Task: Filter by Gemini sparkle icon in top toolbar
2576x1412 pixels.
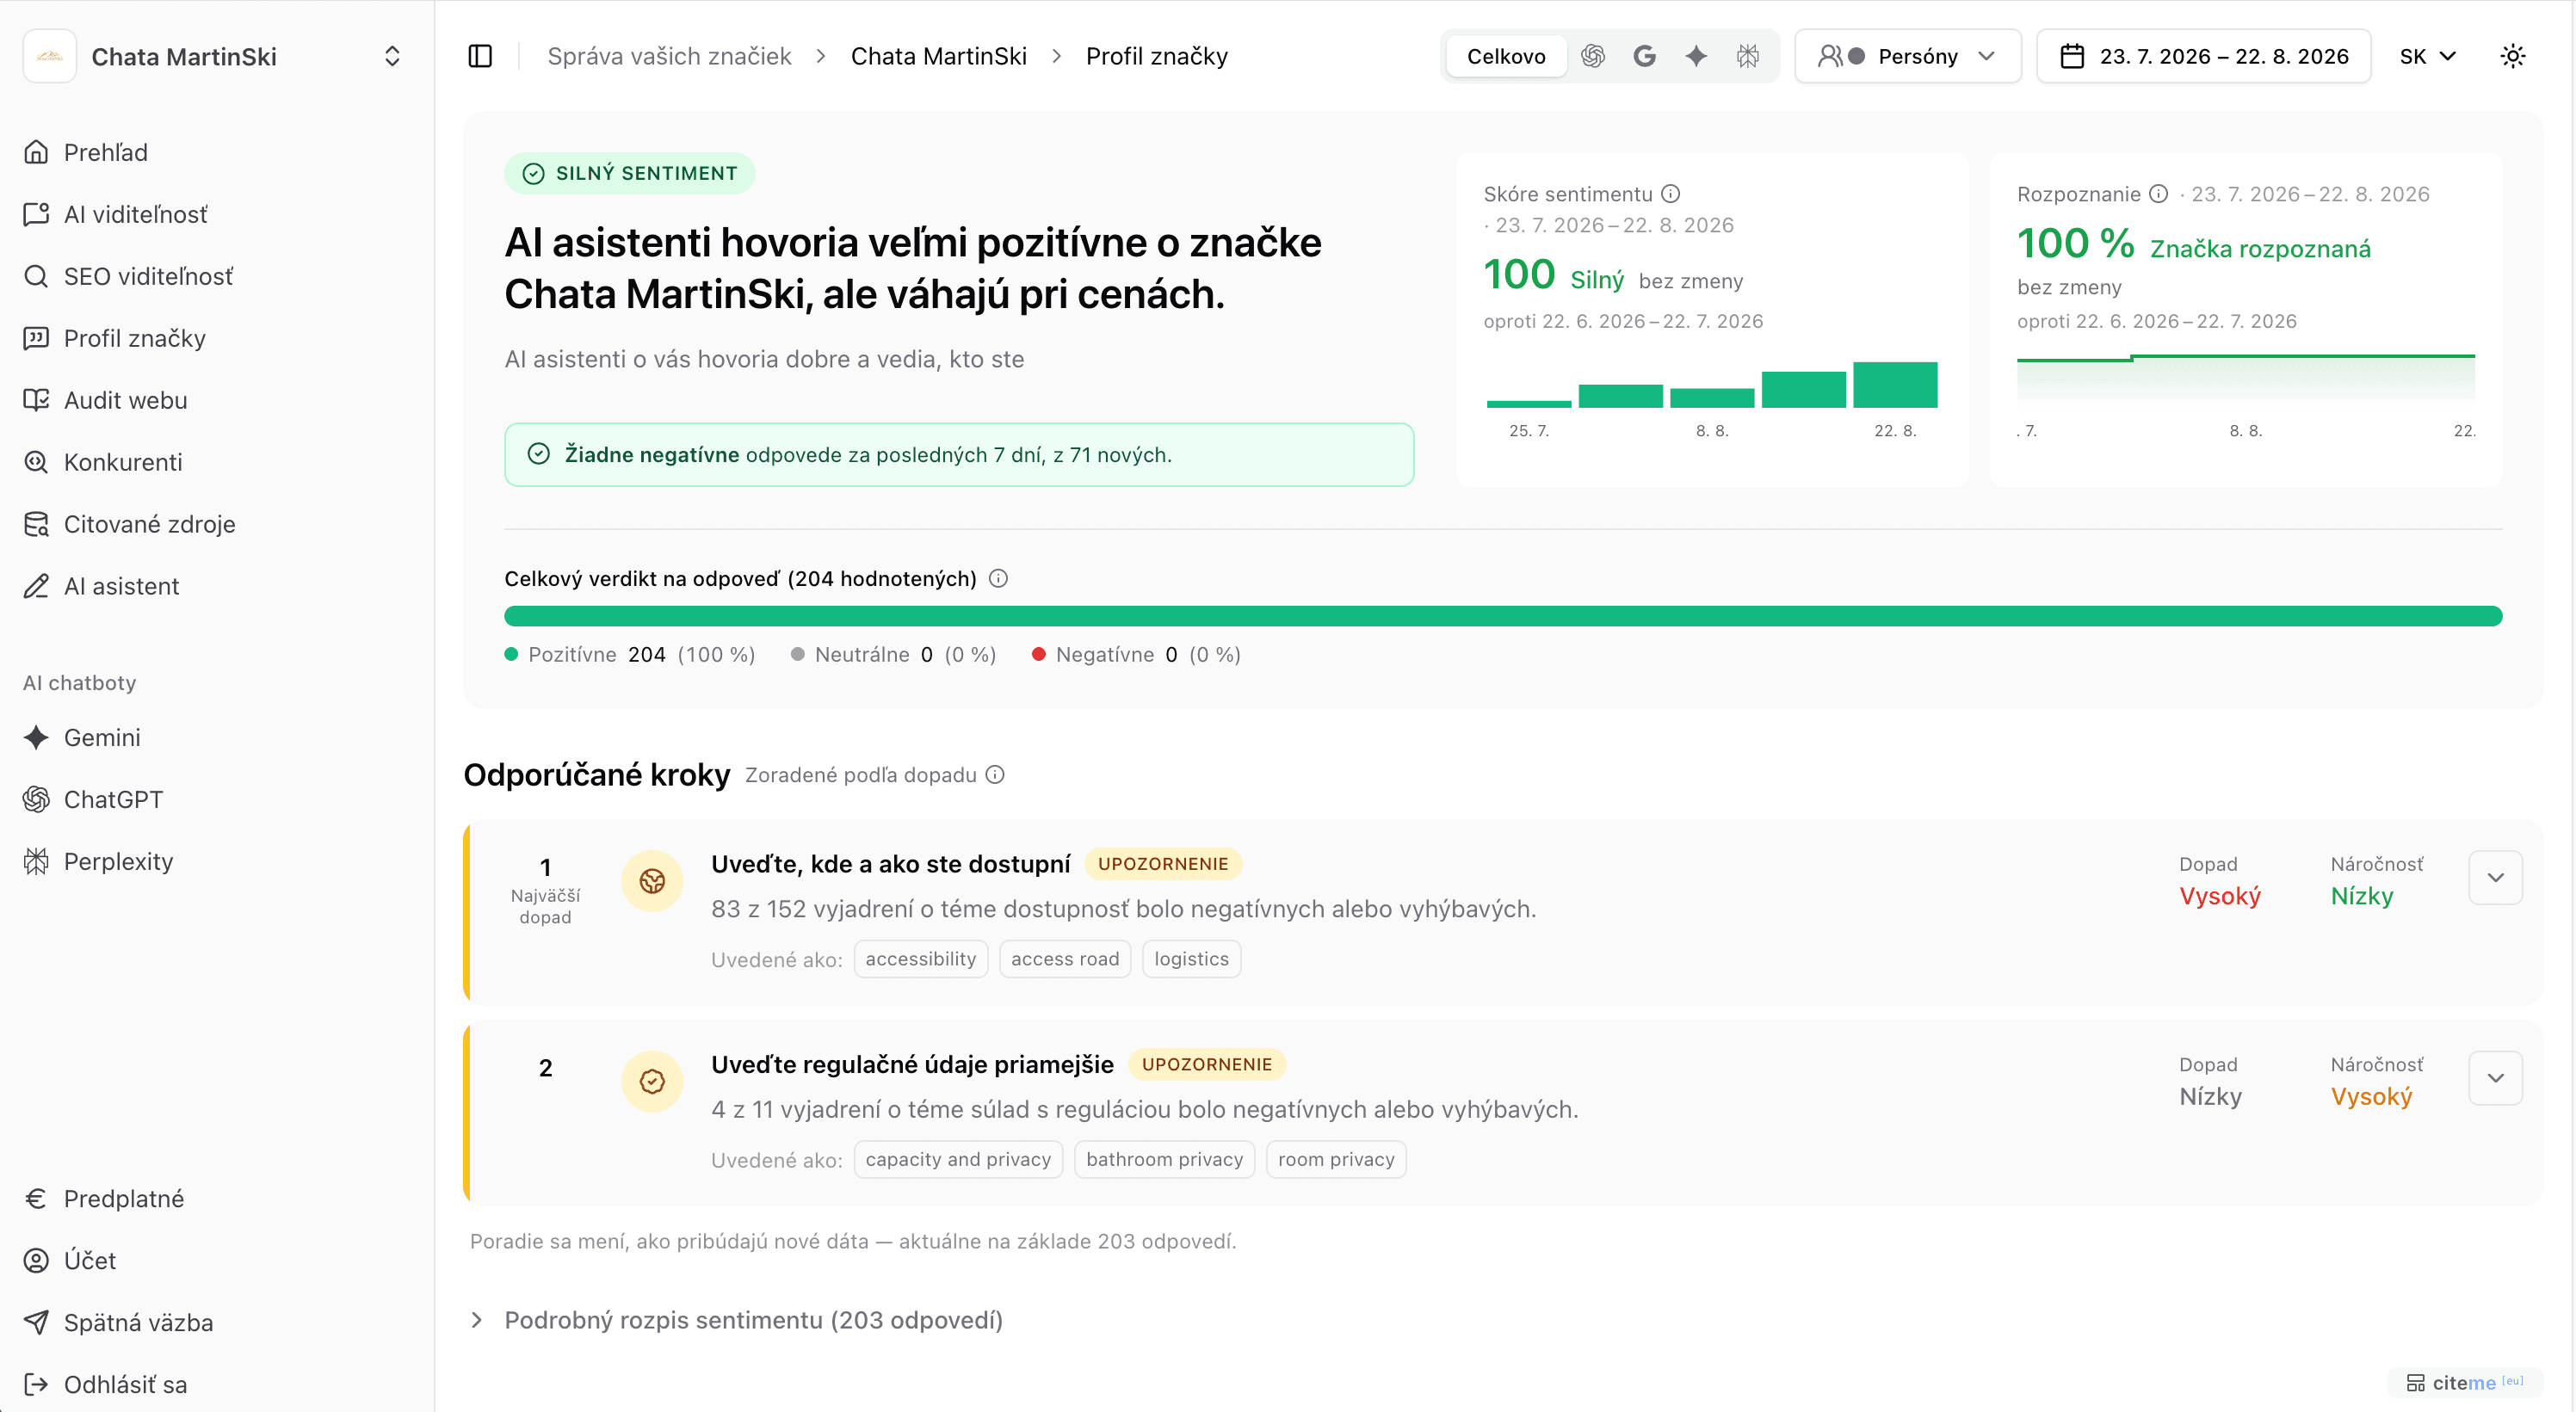Action: tap(1695, 56)
